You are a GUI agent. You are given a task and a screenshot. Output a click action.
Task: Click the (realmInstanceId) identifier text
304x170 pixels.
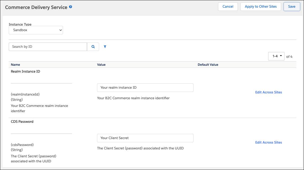click(25, 94)
